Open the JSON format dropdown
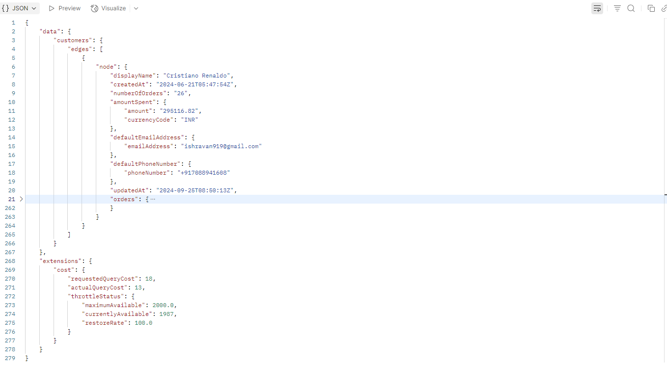The height and width of the screenshot is (365, 667). coord(20,8)
